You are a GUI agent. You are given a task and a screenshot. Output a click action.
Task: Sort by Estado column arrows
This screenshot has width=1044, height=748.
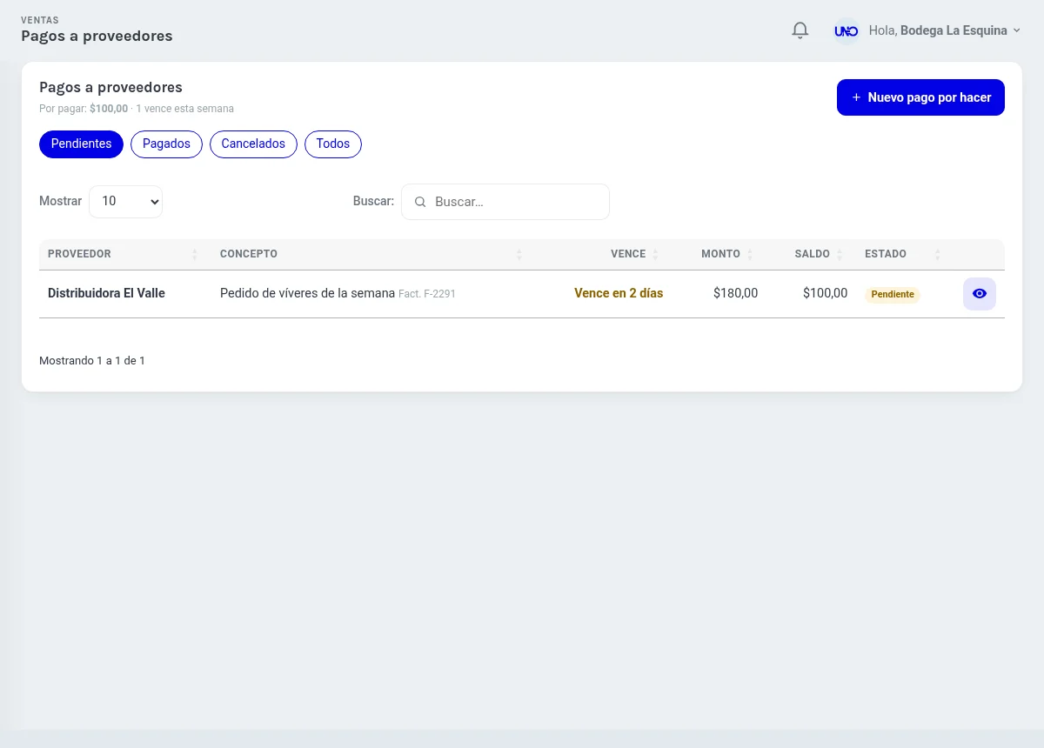tap(937, 254)
